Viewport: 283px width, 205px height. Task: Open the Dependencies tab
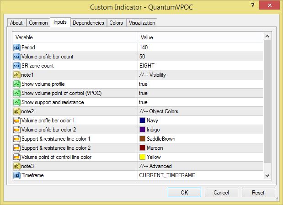click(x=89, y=23)
